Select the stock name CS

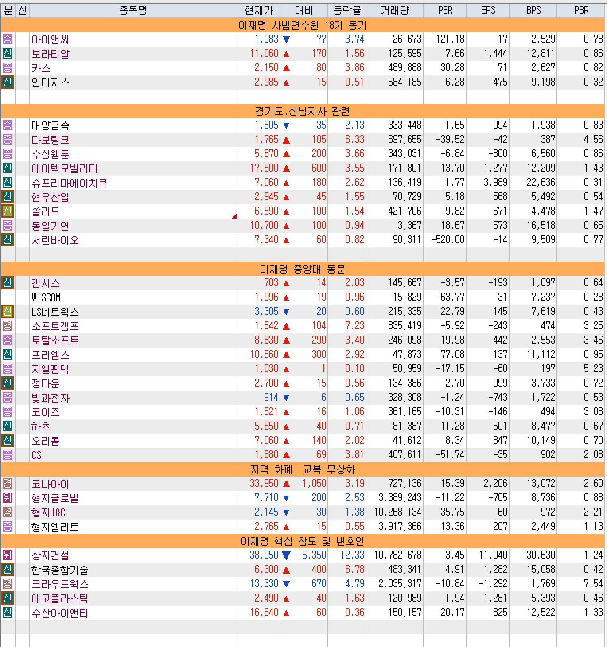[x=37, y=455]
